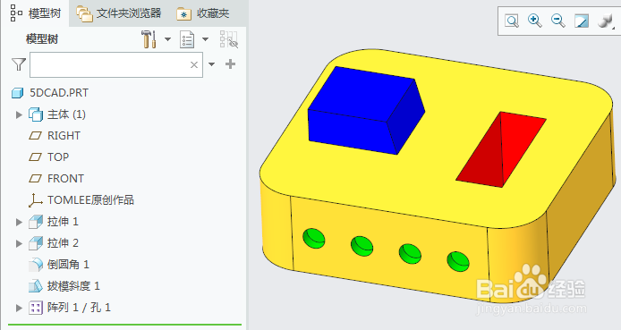Open the 收藏夹 tab
Screen dimensions: 621x330
203,13
